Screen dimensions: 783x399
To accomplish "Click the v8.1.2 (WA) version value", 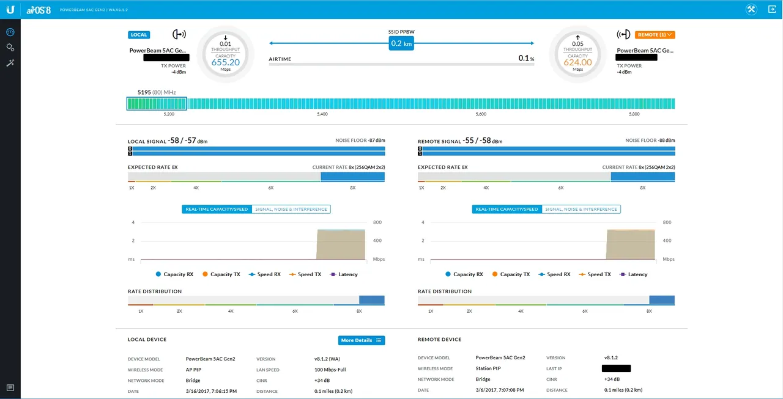I will coord(326,359).
